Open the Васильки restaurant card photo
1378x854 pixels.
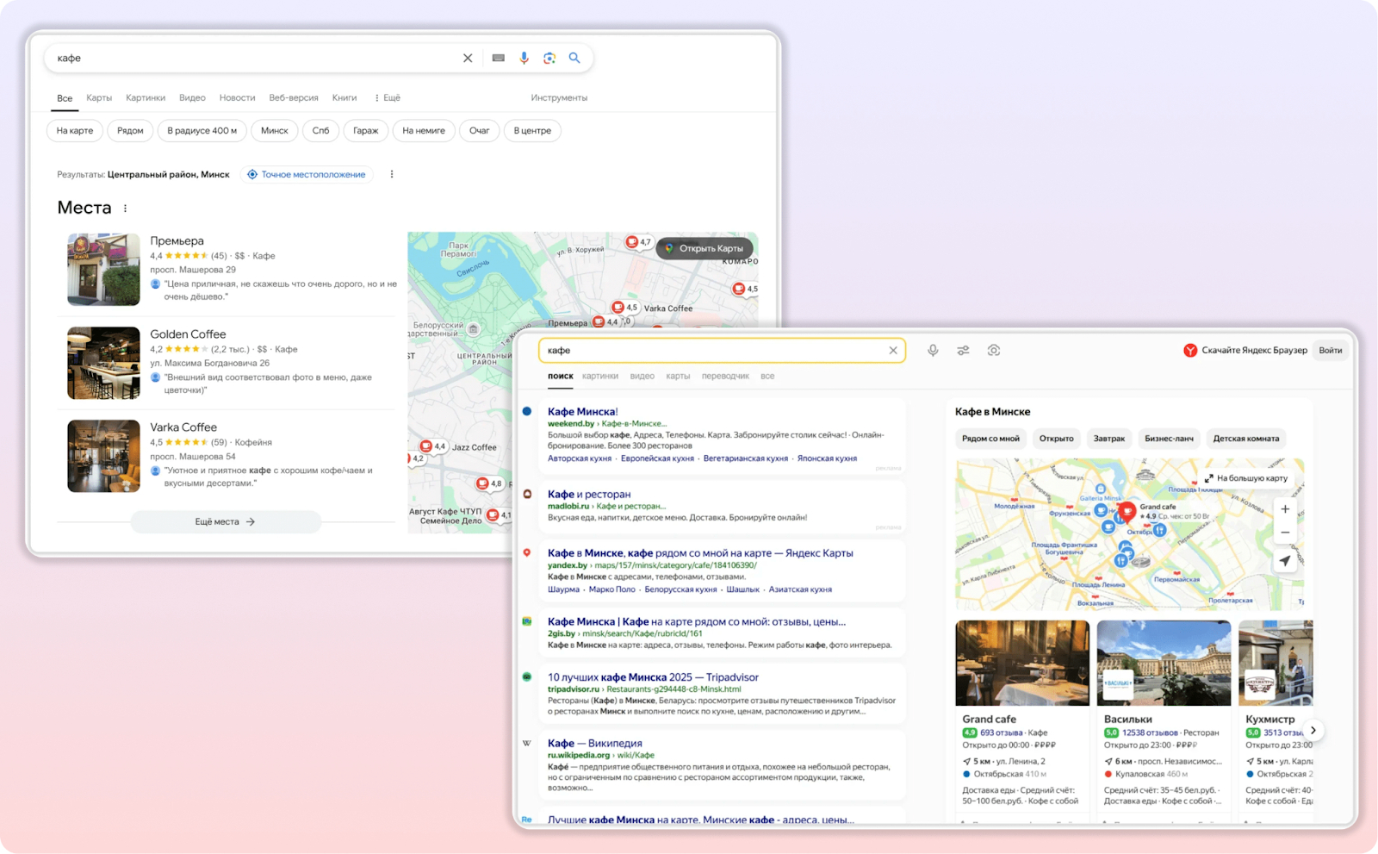(1164, 663)
